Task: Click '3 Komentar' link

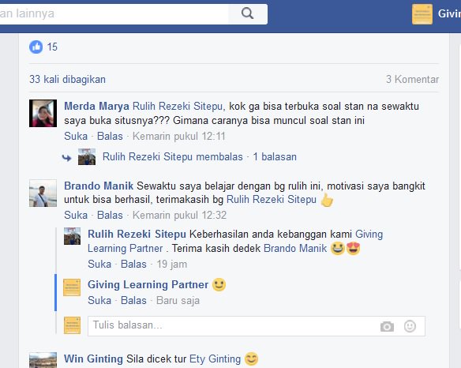Action: (x=412, y=80)
